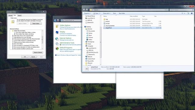Click the Default Programs icon
The height and width of the screenshot is (110, 195).
[57, 49]
